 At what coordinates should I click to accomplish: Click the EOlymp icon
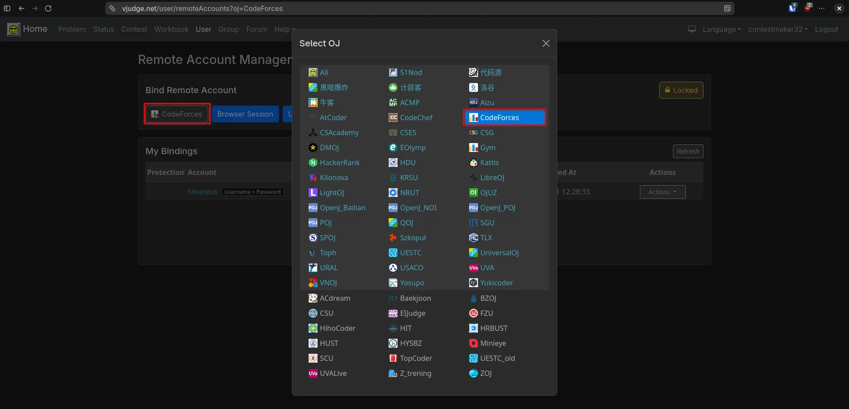tap(393, 148)
